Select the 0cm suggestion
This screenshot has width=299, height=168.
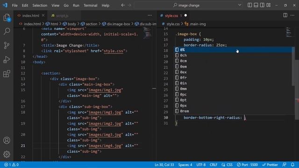click(x=234, y=61)
